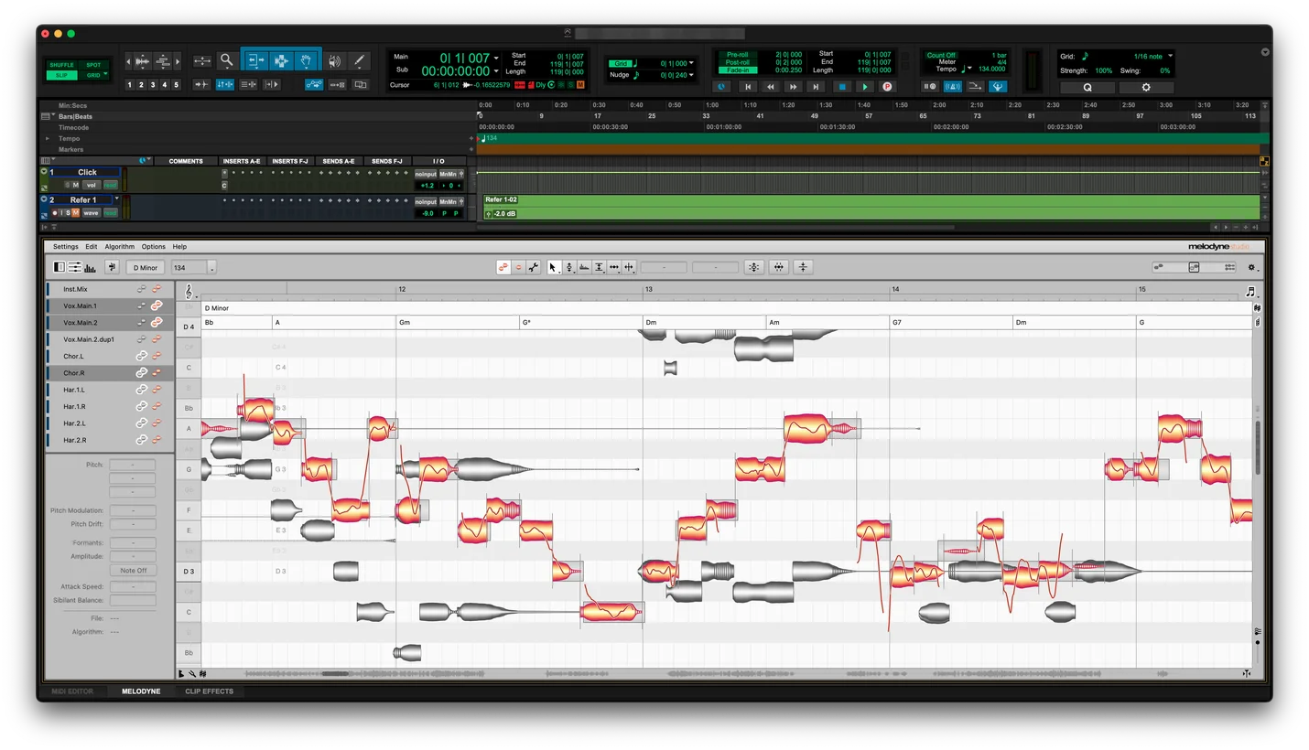1309x750 pixels.
Task: Select the Selector tool in Pro Tools
Action: 281,60
